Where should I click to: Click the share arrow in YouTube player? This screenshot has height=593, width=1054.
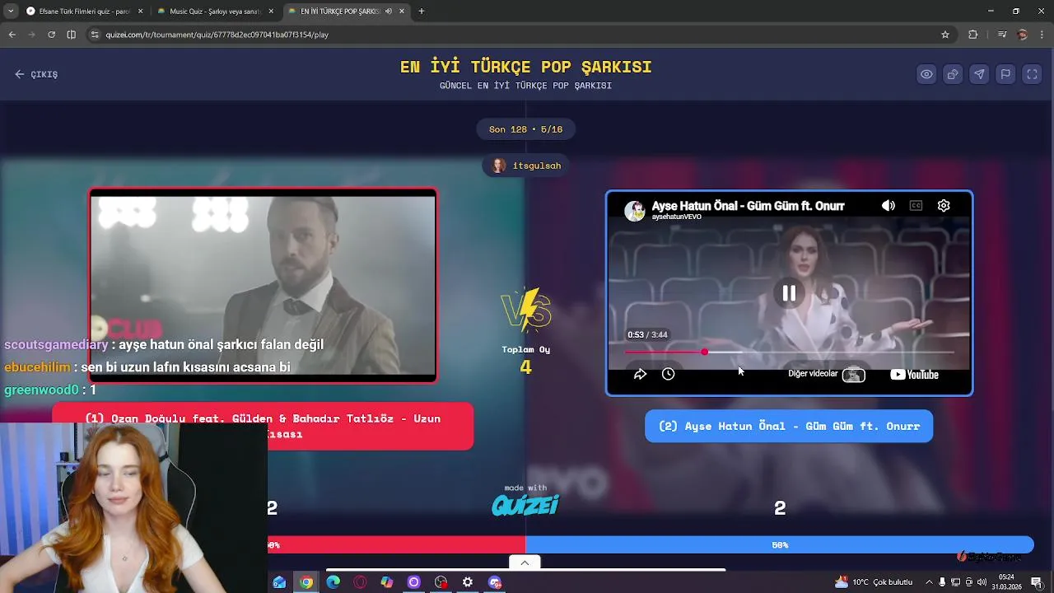pos(640,374)
